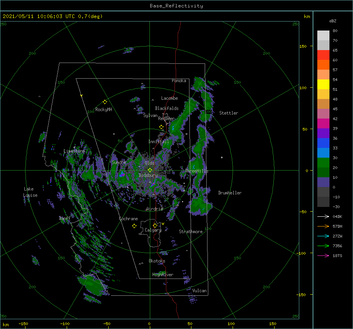This screenshot has height=329, width=353.
Task: Click the Sylvan label
Action: (150, 115)
